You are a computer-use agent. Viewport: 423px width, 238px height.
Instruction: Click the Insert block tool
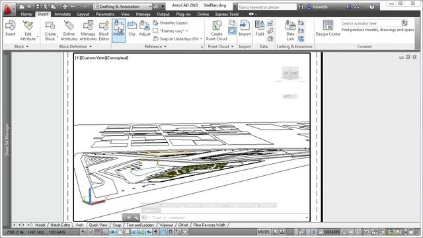pyautogui.click(x=11, y=28)
